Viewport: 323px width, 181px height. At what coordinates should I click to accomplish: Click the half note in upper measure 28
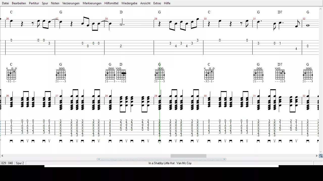(x=121, y=23)
